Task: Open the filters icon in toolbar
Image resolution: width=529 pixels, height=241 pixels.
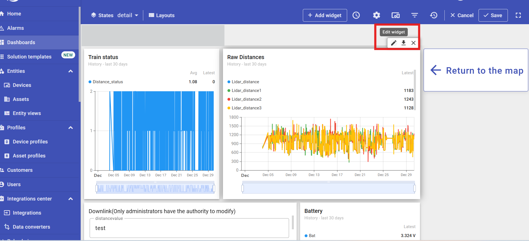Action: click(415, 15)
